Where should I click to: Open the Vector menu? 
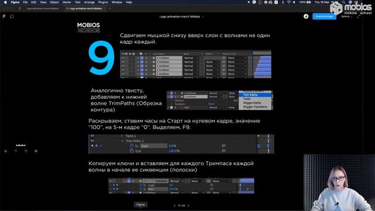[x=67, y=2]
